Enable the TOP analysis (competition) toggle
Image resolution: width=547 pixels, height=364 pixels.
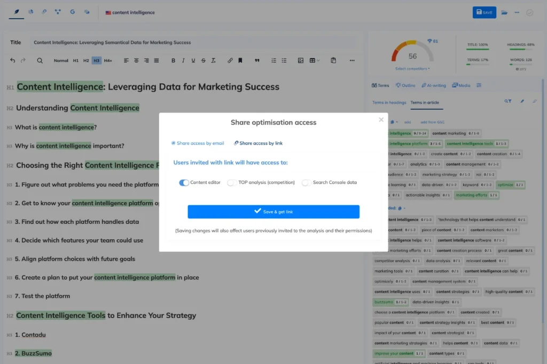pos(232,183)
